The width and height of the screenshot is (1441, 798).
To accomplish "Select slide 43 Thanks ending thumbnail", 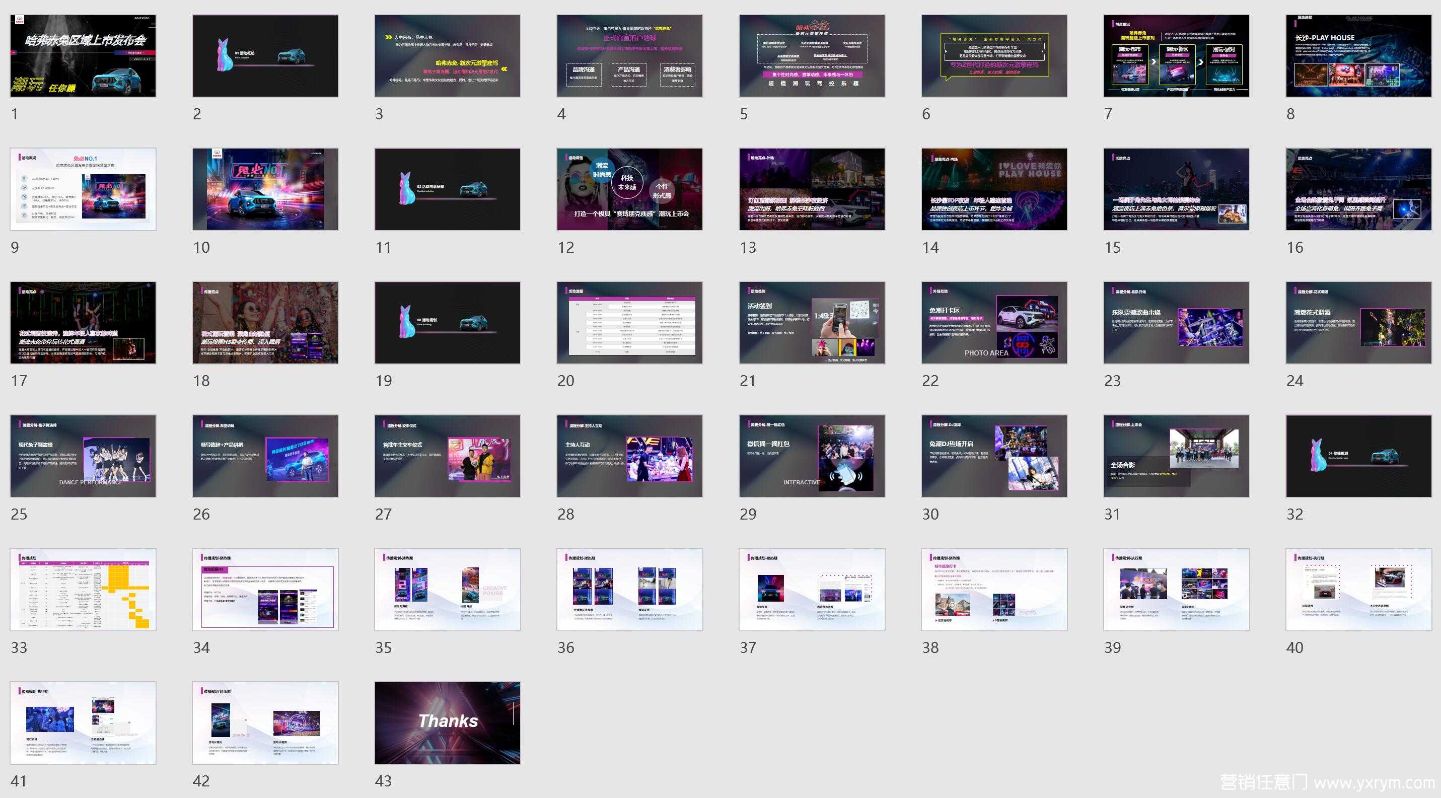I will coord(448,723).
